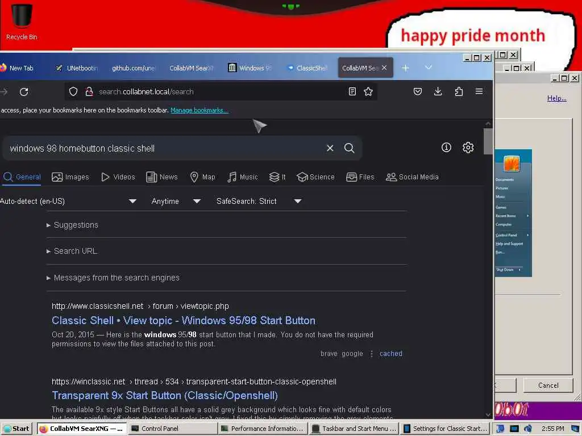Switch to Settings for Classic Start taskbar button
Viewport: 582px width, 436px height.
446,429
